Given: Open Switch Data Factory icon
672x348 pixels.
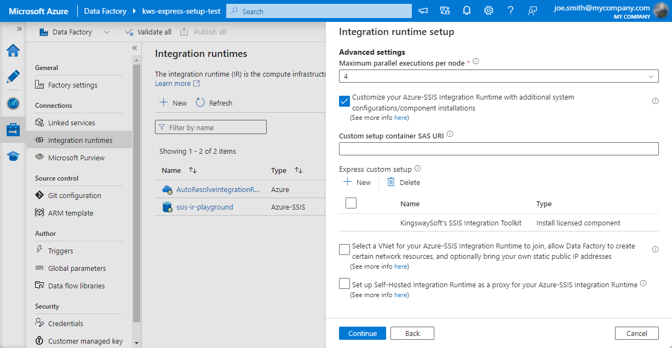Looking at the screenshot, I should pyautogui.click(x=445, y=11).
